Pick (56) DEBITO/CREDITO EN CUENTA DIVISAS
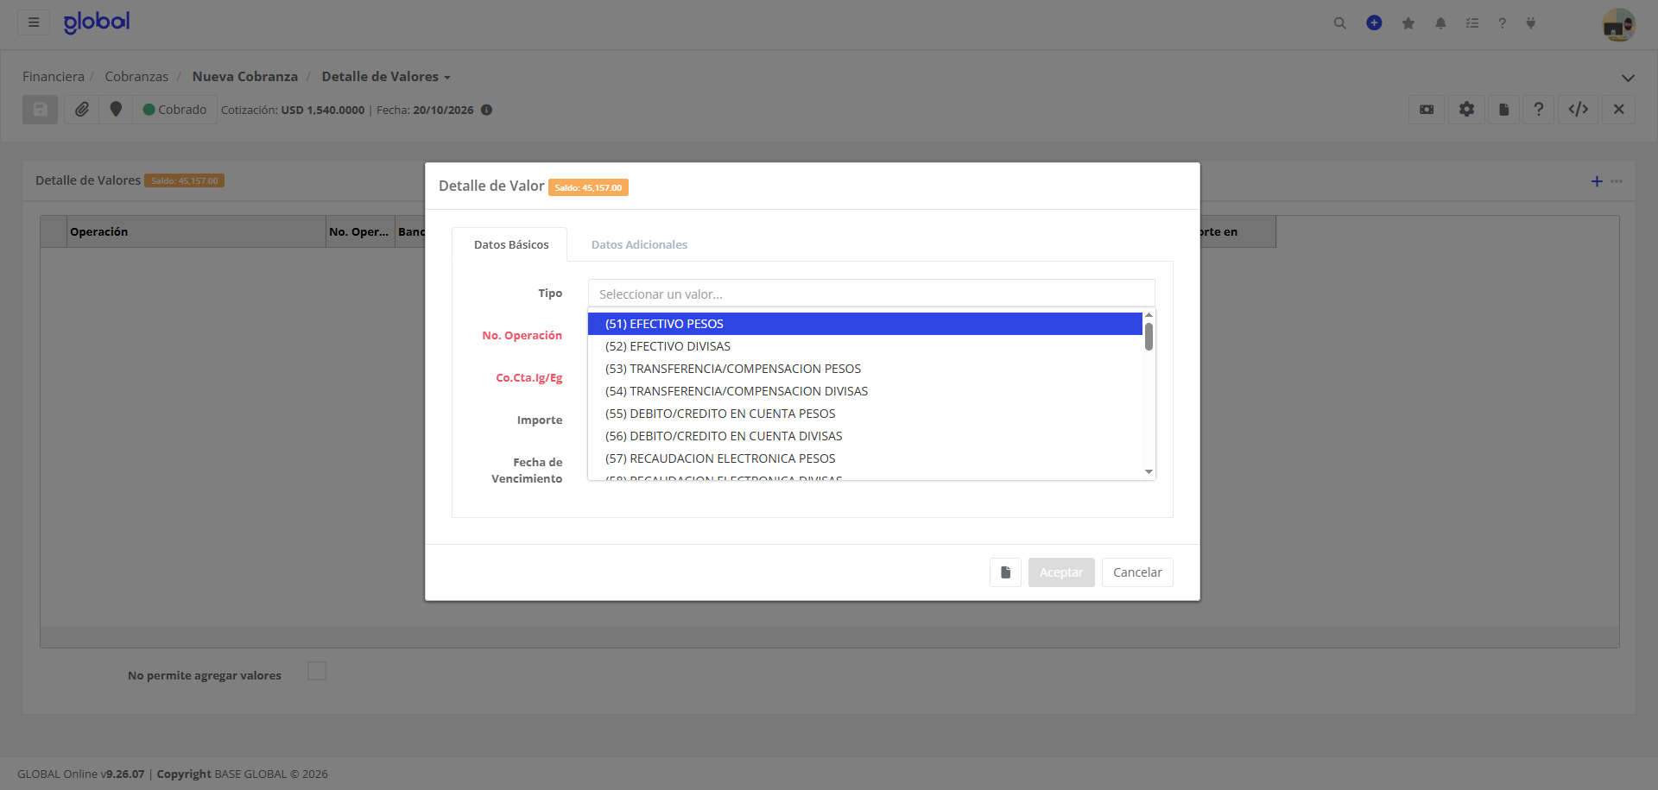1658x790 pixels. click(x=864, y=436)
